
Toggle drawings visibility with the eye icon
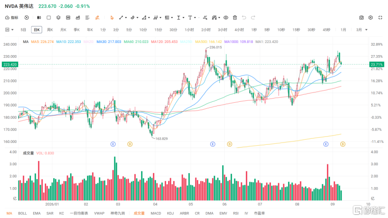pyautogui.click(x=226, y=18)
